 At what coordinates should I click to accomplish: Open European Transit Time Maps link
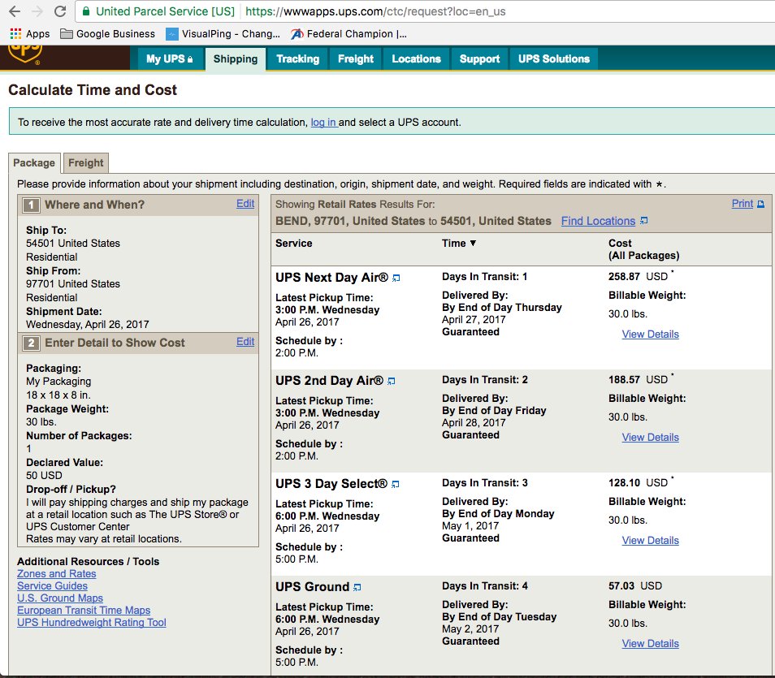point(84,611)
